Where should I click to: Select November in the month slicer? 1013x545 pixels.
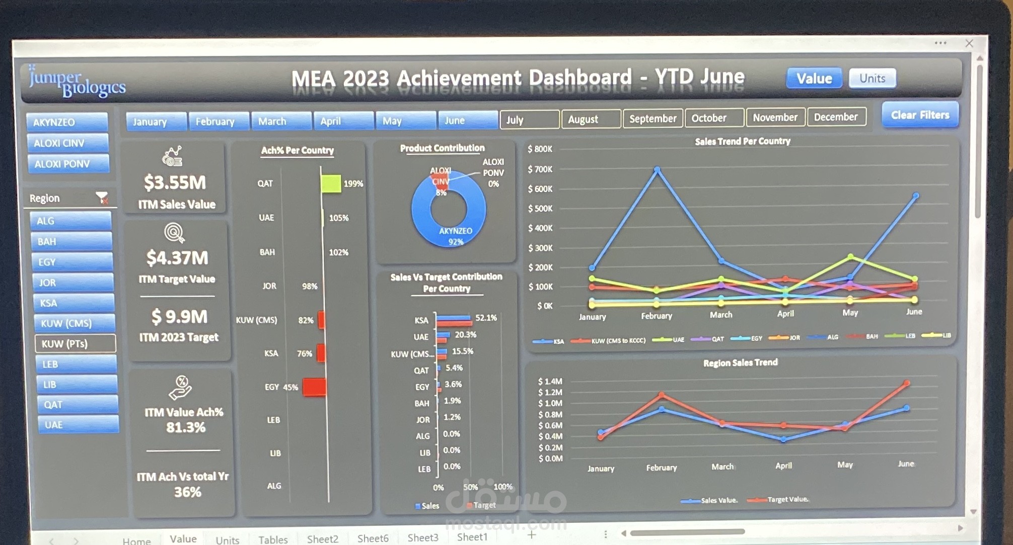pos(776,118)
